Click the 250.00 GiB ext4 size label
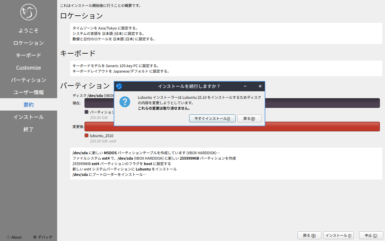The image size is (385, 241). [103, 141]
